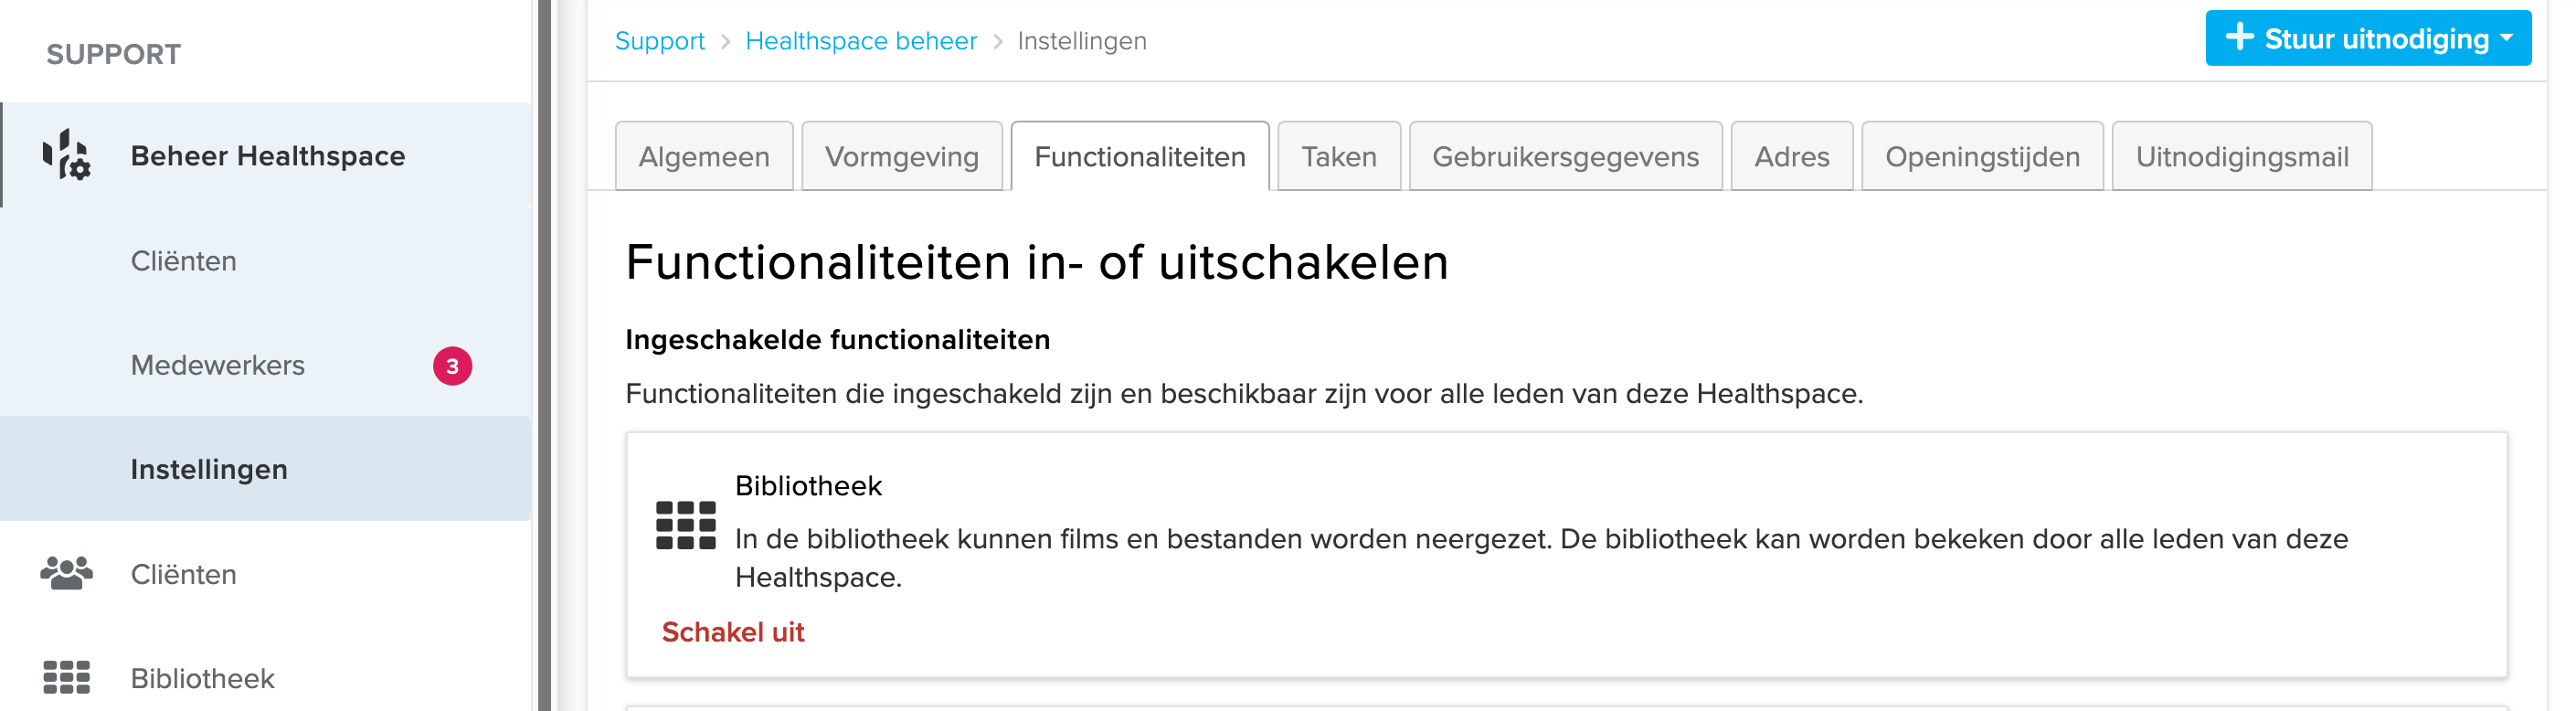Select the Taken tab

(1338, 157)
